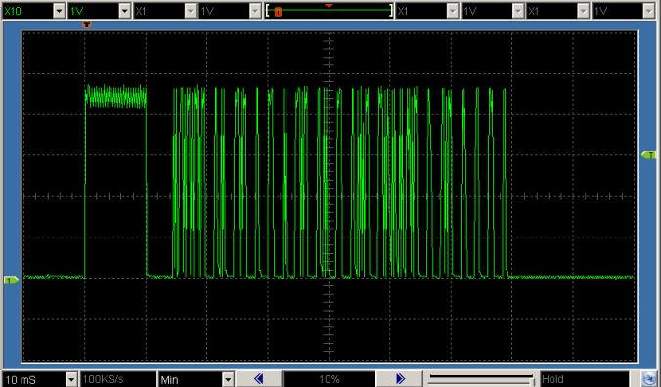
Task: Click the 100KS/s sample rate field
Action: 118,379
